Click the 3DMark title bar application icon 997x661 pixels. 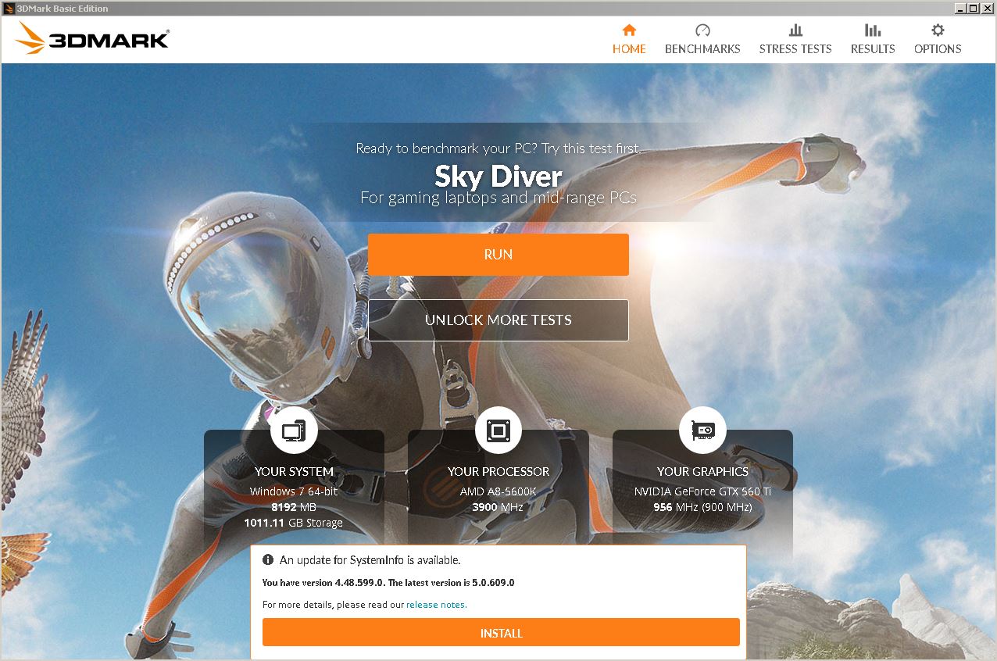[x=9, y=8]
